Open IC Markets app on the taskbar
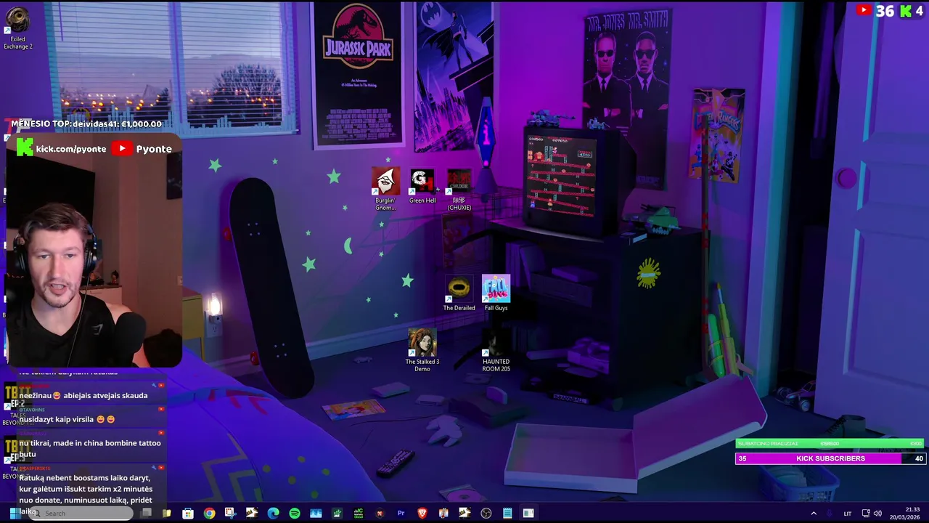Viewport: 929px width, 523px height. [x=358, y=513]
